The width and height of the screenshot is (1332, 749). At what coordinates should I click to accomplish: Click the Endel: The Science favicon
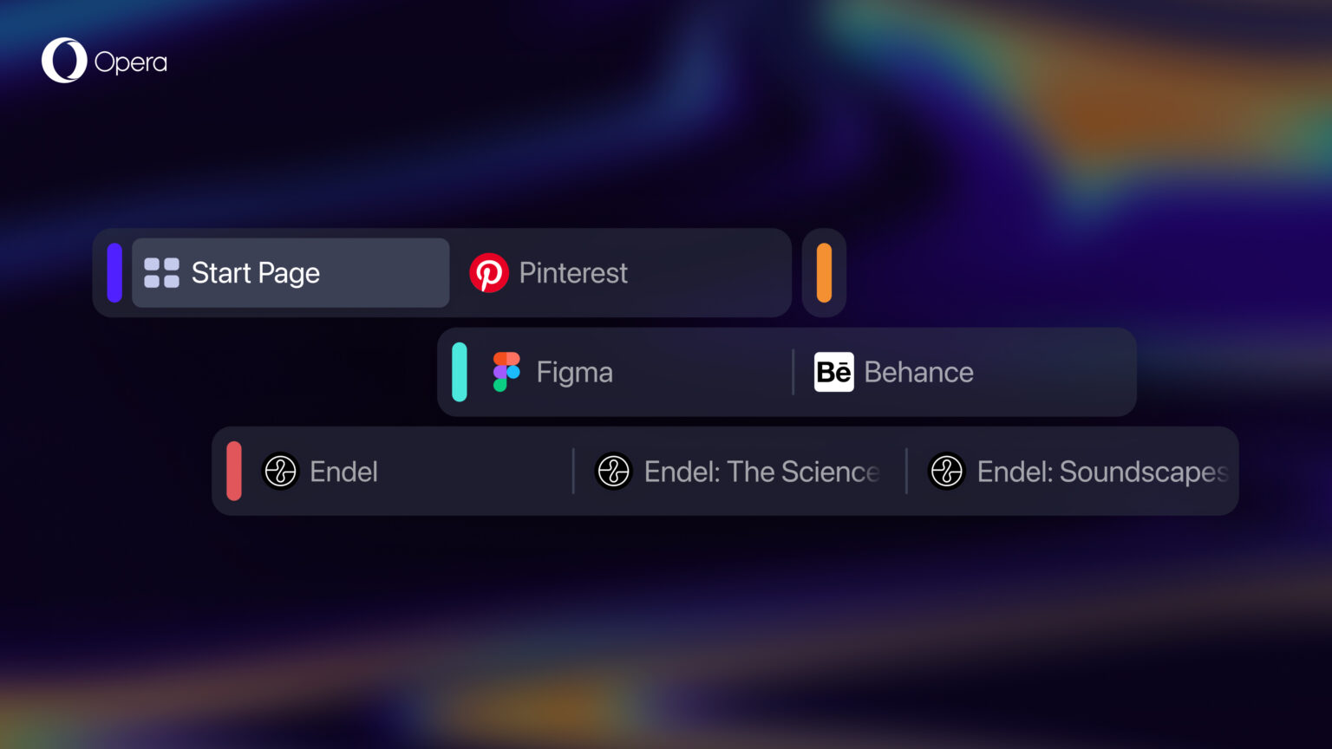tap(614, 472)
